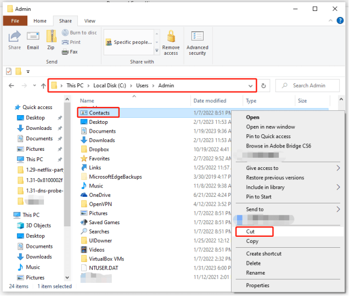349x296 pixels.
Task: Toggle the checkmark icon in Quick Access Toolbar
Action: tap(9, 71)
